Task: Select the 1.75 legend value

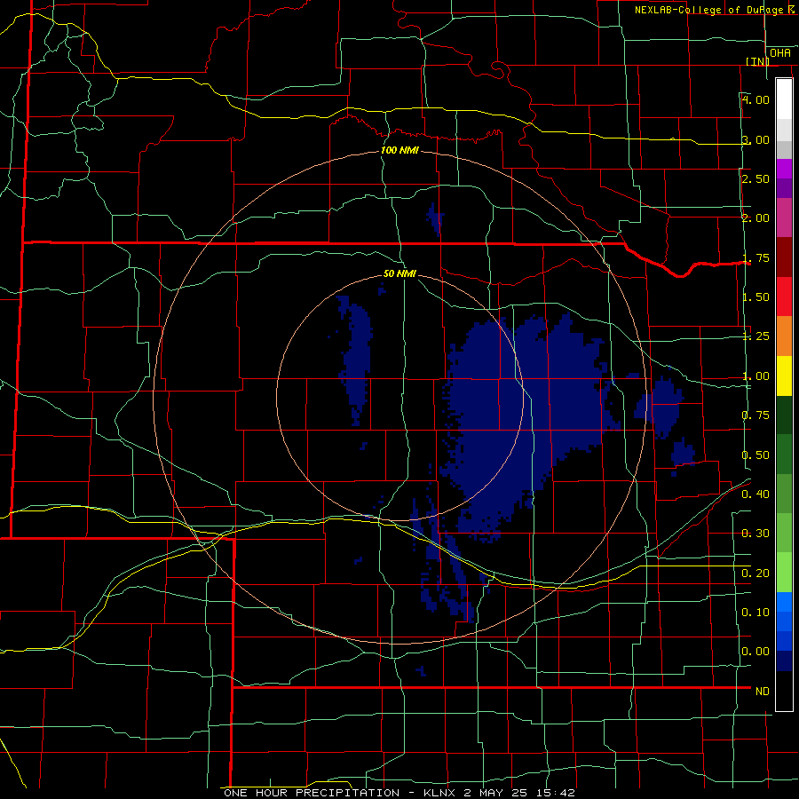Action: 755,257
